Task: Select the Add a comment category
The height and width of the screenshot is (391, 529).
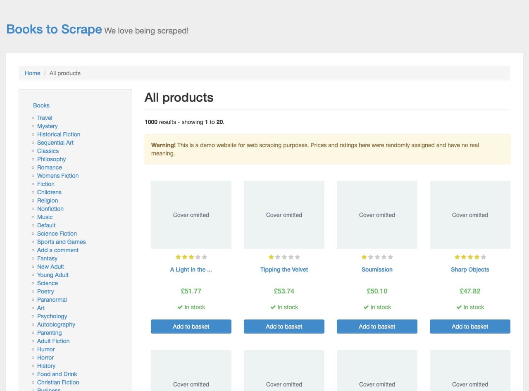Action: (x=58, y=250)
